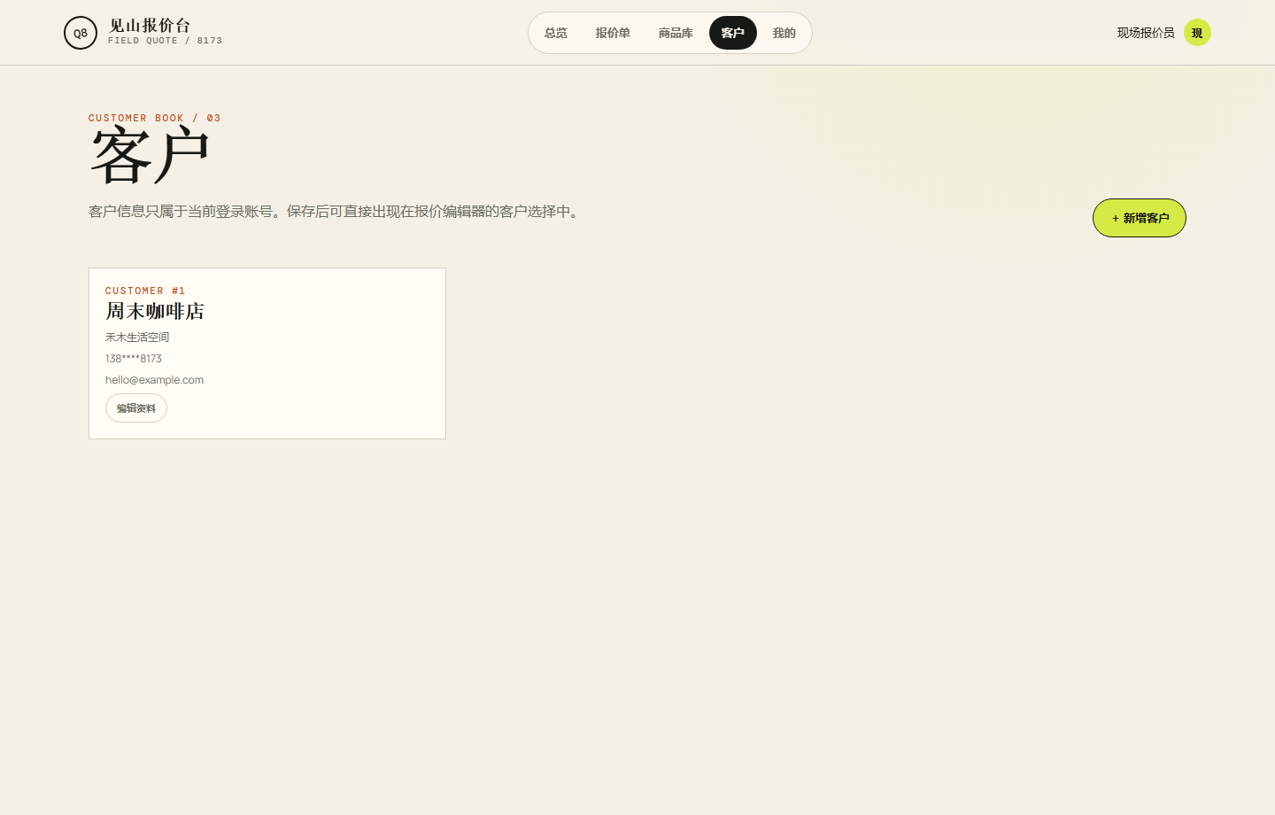This screenshot has width=1275, height=815.
Task: Click the CUSTOMER BOOK / 03 label
Action: (155, 118)
